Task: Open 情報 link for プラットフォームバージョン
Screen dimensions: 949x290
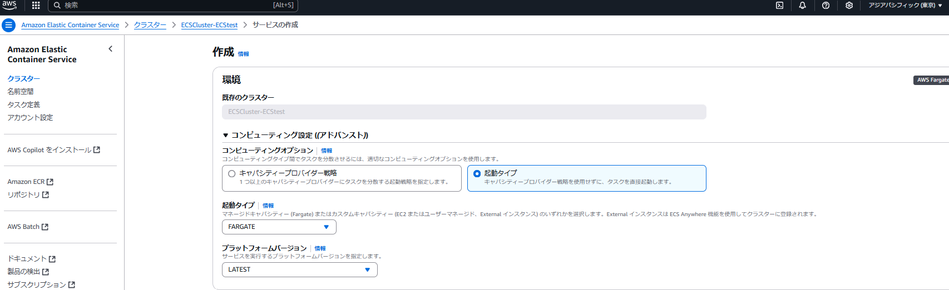Action: [x=320, y=249]
